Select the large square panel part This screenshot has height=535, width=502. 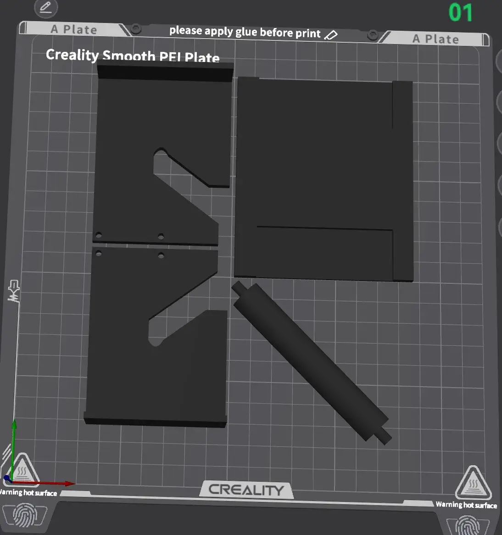coord(324,179)
